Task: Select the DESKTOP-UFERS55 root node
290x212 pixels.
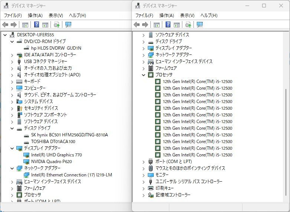Action: click(35, 35)
